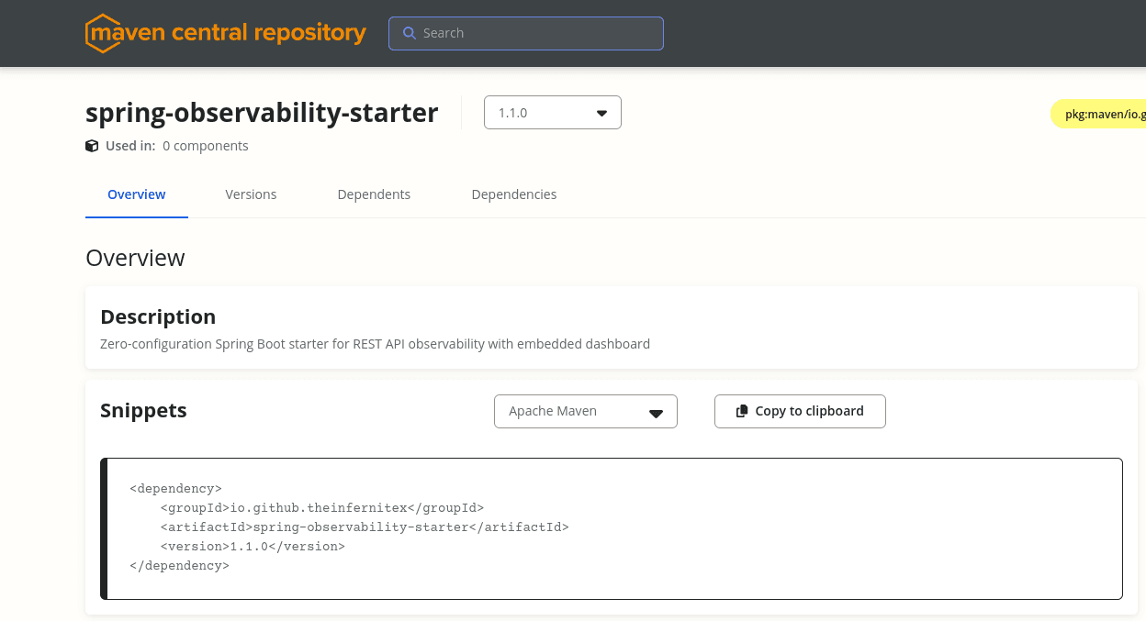1146x621 pixels.
Task: Click the Snippets heading
Action: point(143,410)
